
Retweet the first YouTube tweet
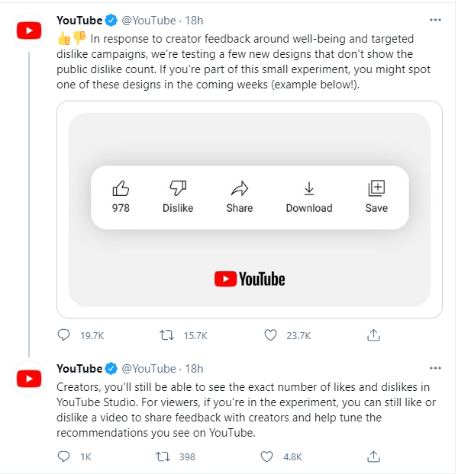pos(167,335)
